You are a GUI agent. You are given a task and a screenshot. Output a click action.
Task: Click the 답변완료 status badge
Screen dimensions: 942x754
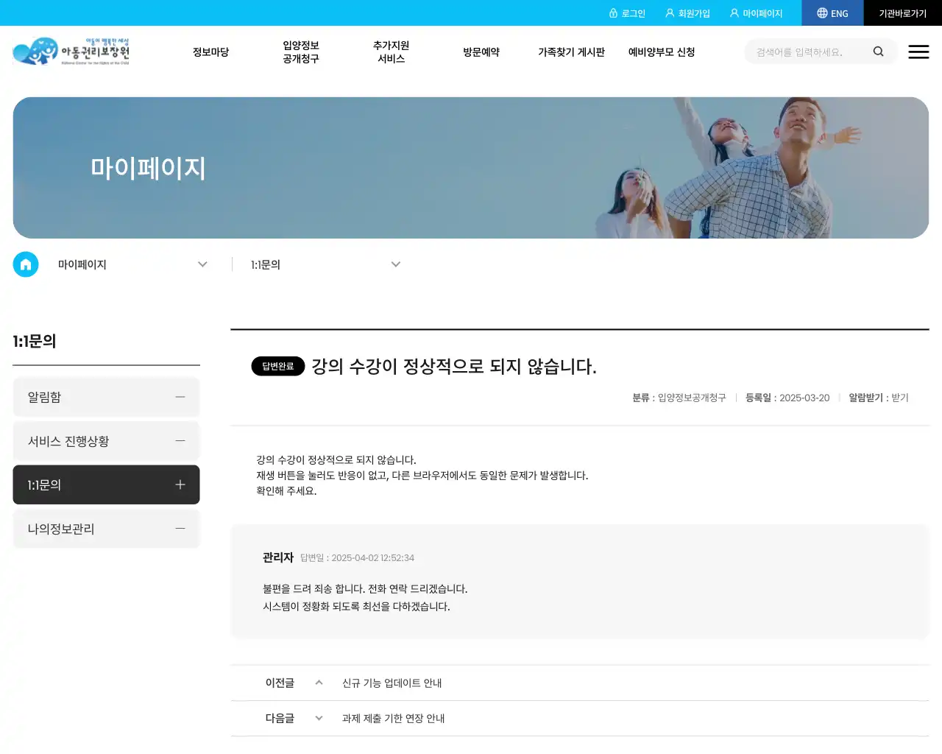[277, 366]
